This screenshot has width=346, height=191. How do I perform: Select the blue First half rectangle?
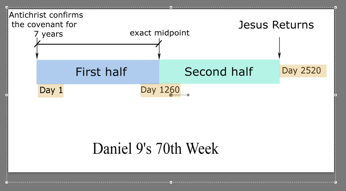coord(98,72)
